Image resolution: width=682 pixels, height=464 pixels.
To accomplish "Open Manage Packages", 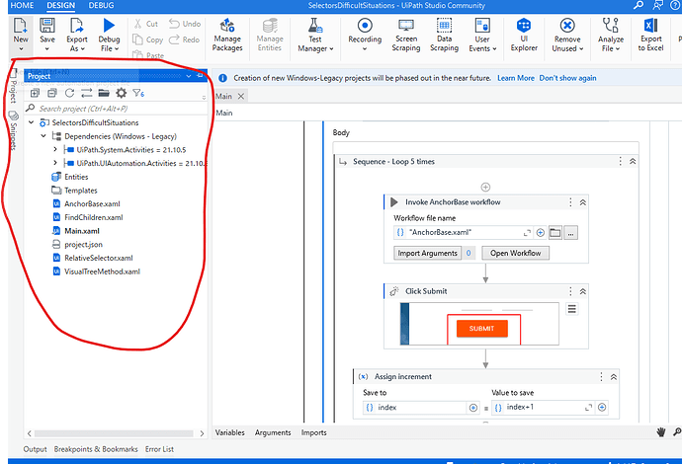I will click(x=227, y=35).
